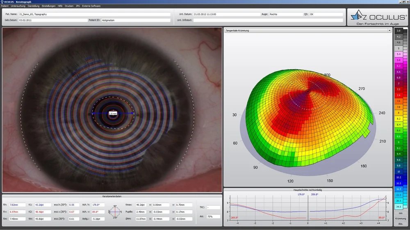Select the 10.2 blue color scale swatch
410x230 pixels.
pos(399,177)
